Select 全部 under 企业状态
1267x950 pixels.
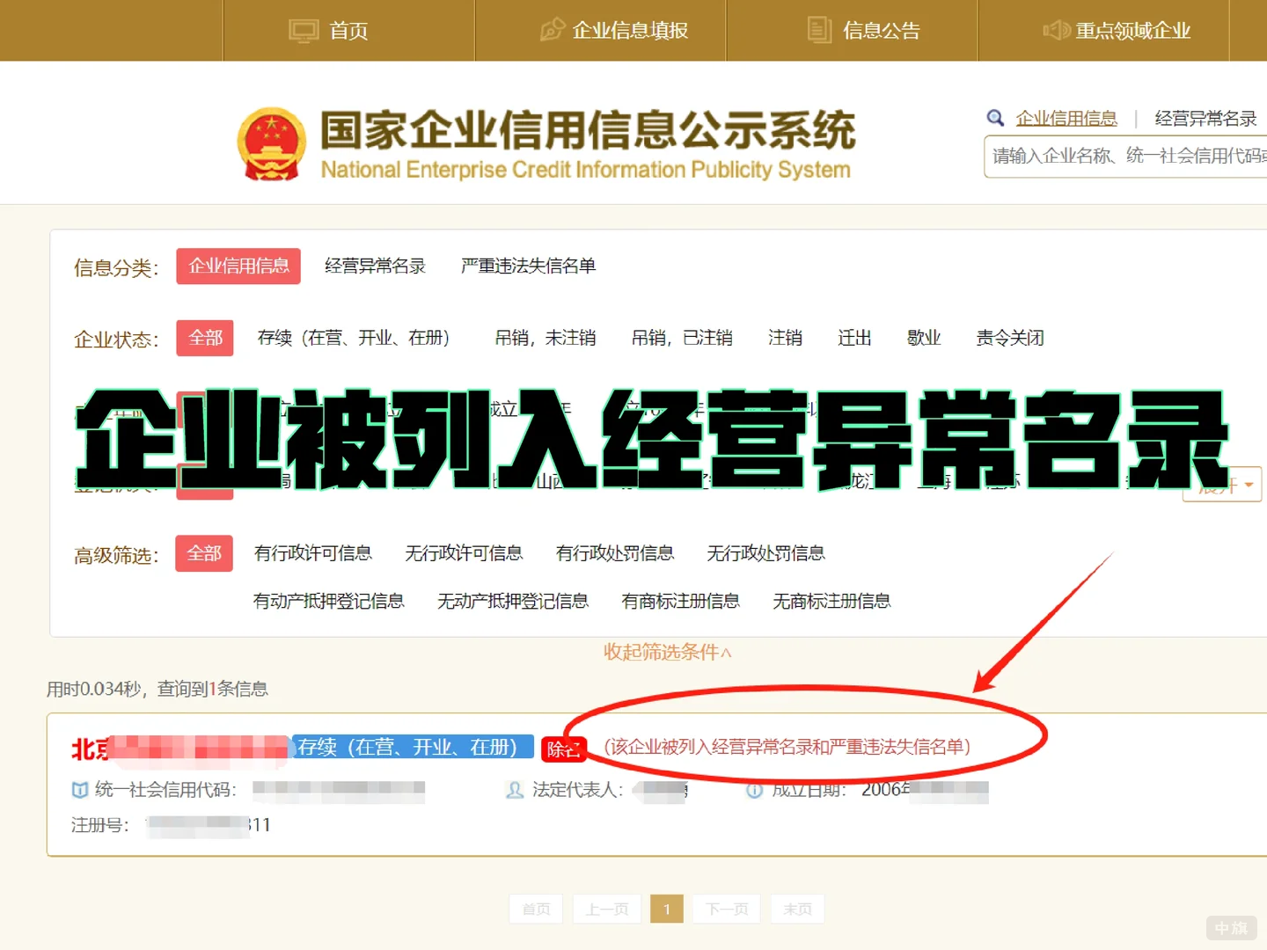click(x=204, y=338)
